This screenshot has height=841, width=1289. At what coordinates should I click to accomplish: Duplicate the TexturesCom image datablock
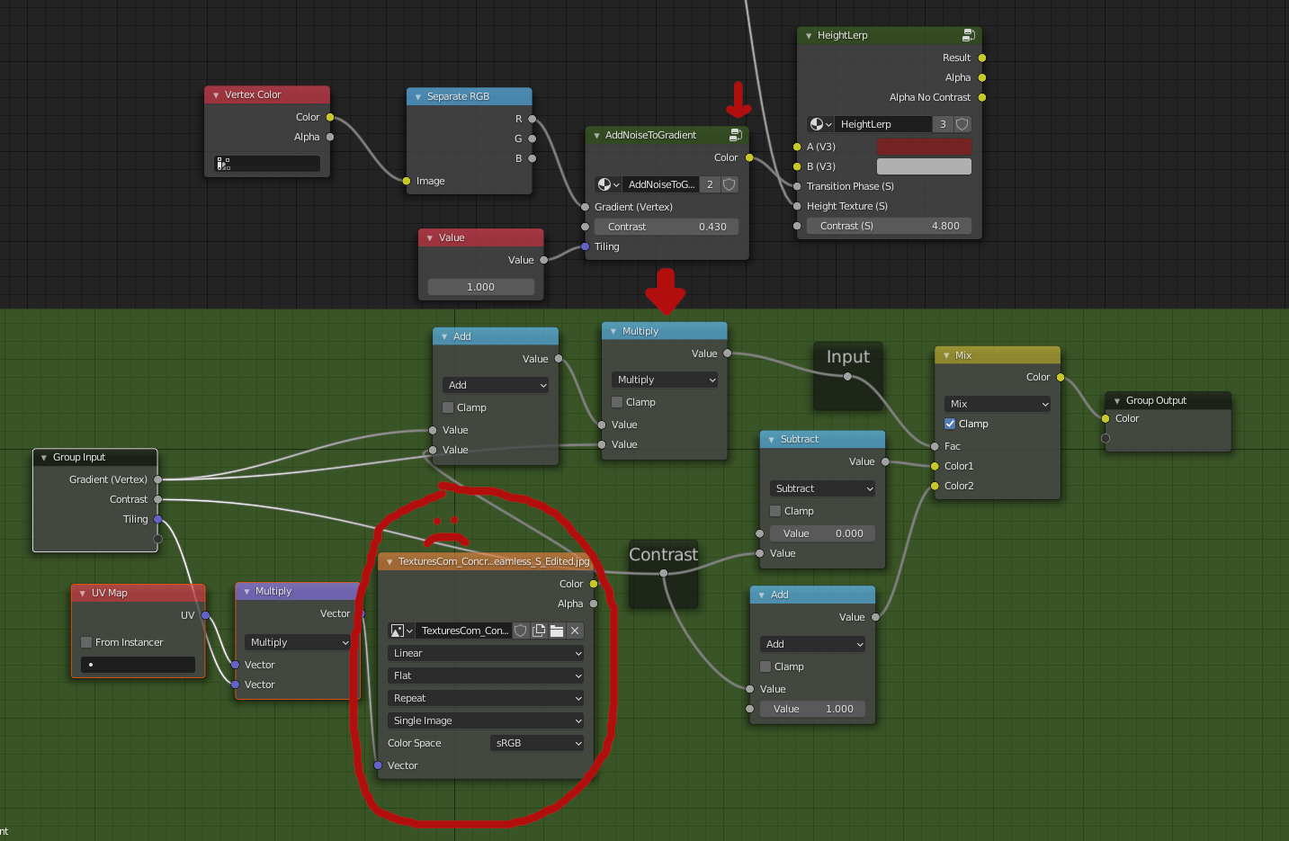tap(539, 631)
